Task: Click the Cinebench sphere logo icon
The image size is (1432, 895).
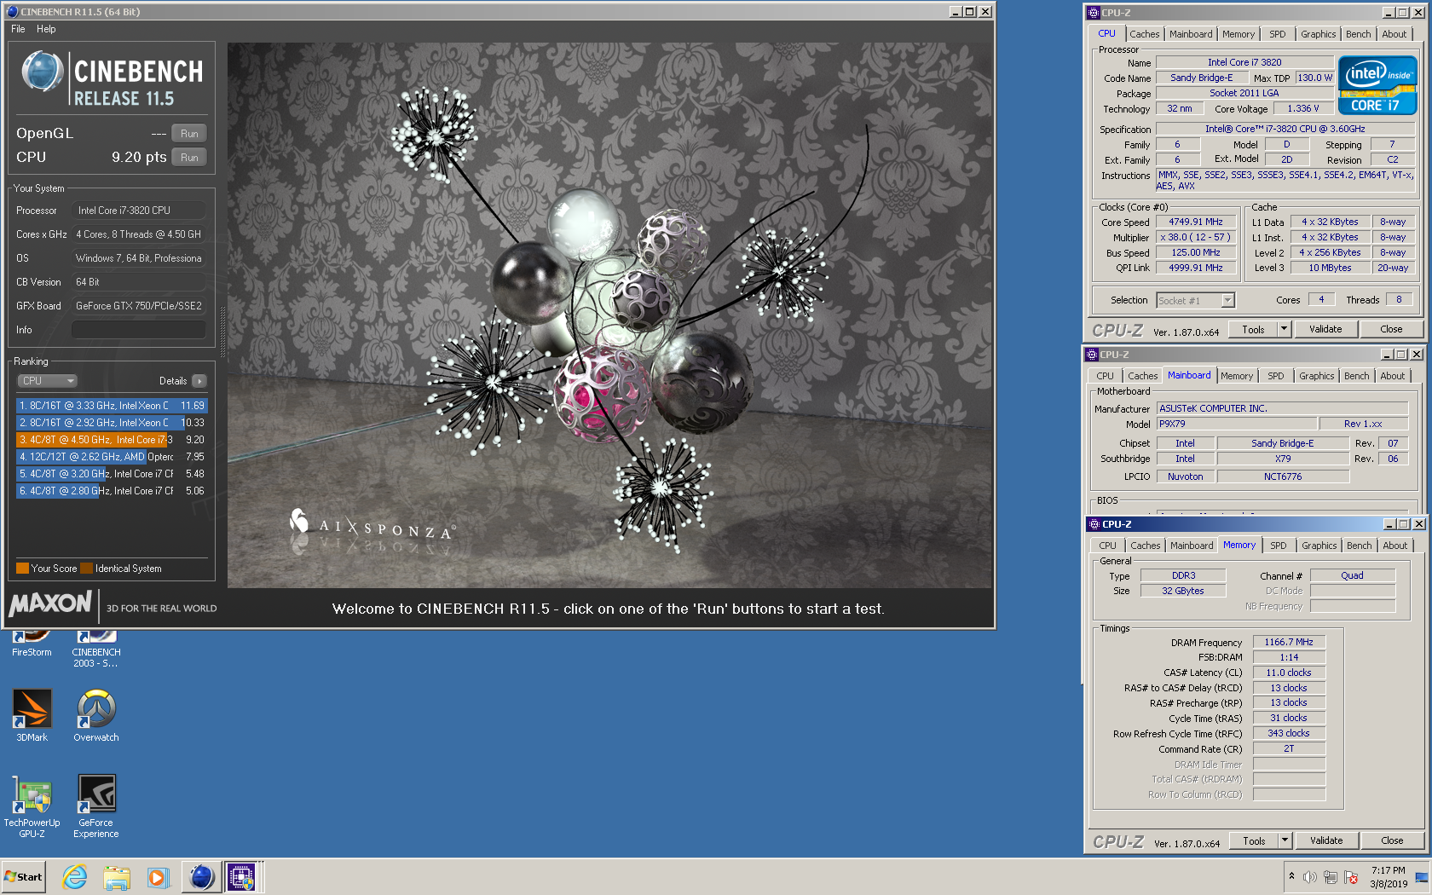Action: pos(42,71)
